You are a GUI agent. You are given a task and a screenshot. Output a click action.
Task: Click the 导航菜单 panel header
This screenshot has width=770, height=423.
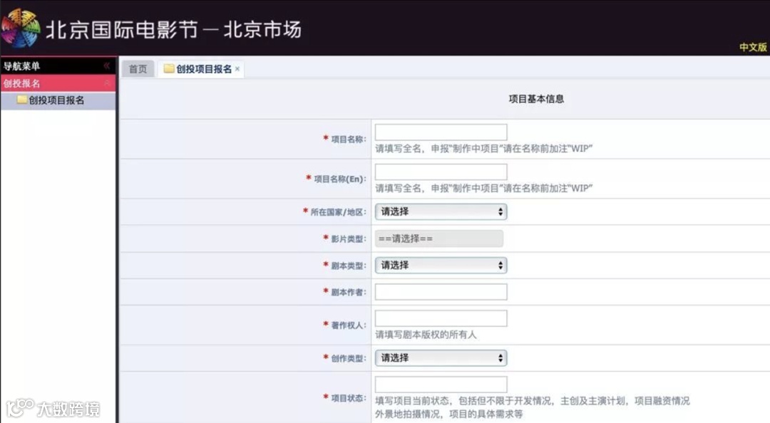pos(58,66)
